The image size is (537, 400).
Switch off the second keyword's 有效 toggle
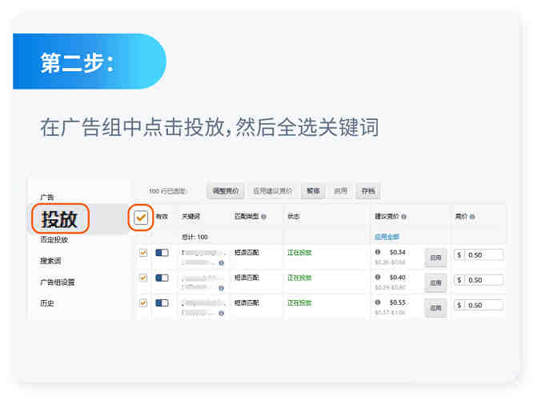coord(162,278)
